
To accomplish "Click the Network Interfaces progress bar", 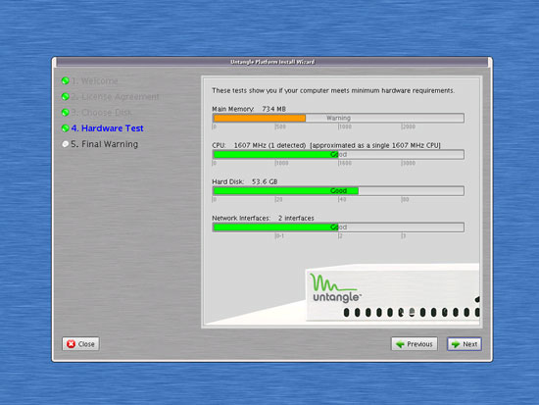I will 338,228.
